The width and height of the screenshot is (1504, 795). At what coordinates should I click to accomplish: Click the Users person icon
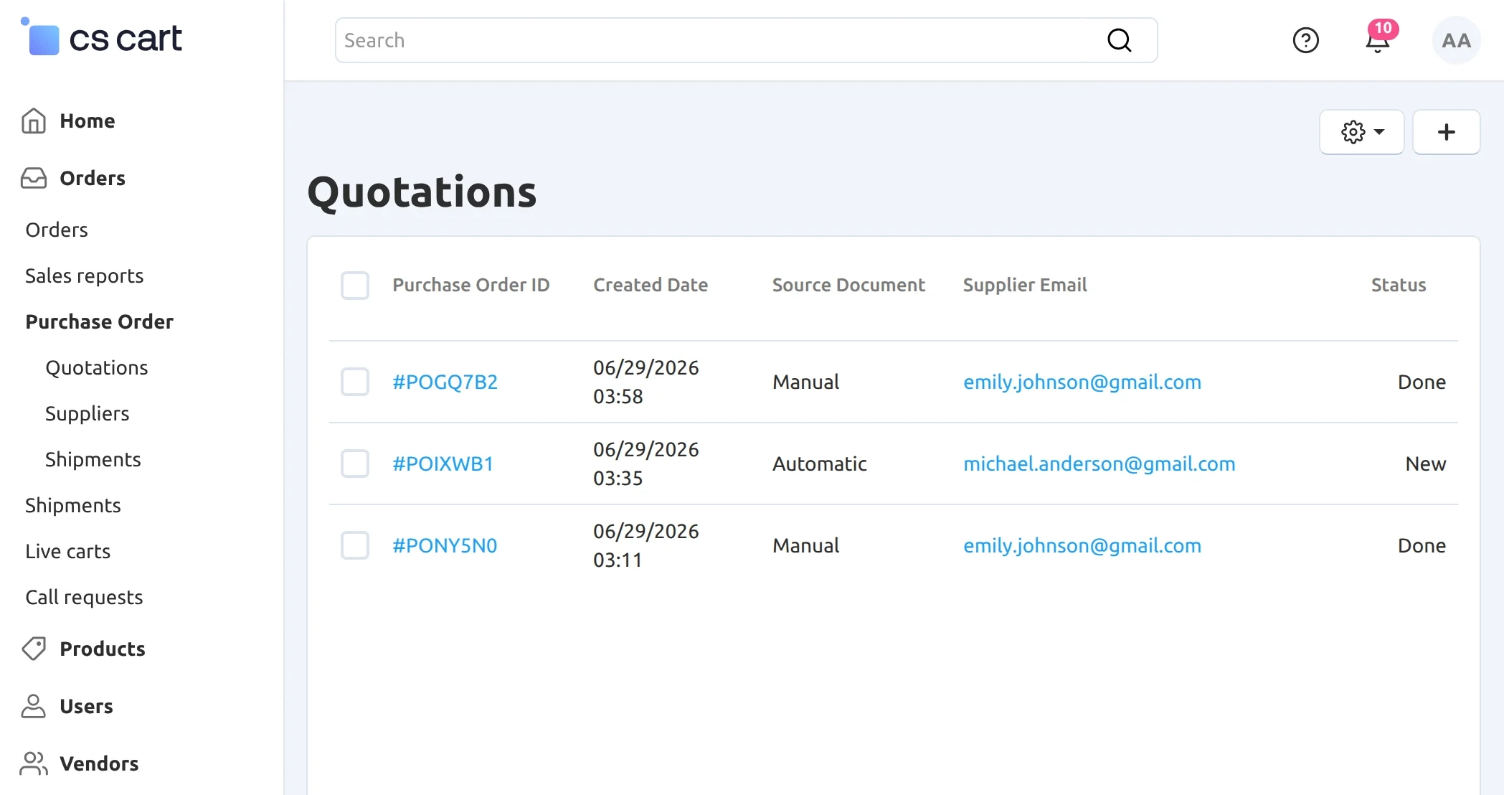pos(34,706)
